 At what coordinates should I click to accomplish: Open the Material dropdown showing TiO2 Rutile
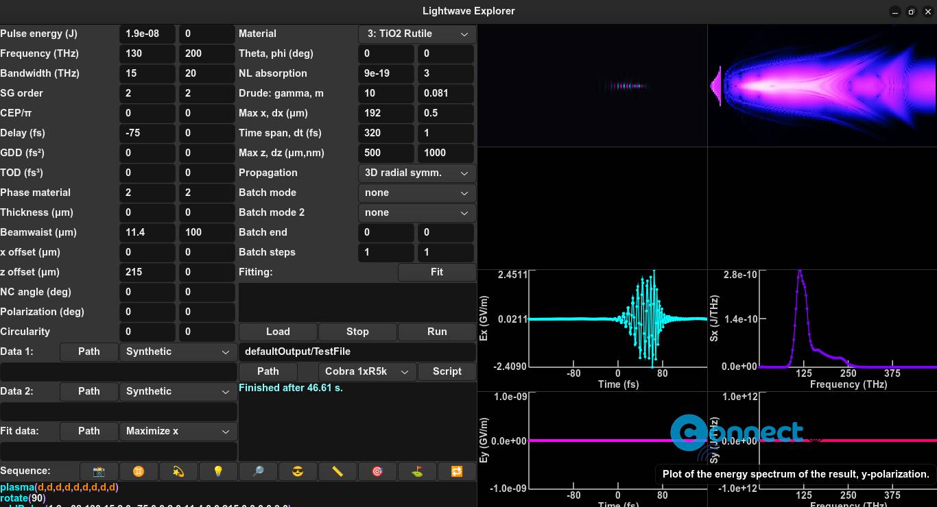(416, 34)
